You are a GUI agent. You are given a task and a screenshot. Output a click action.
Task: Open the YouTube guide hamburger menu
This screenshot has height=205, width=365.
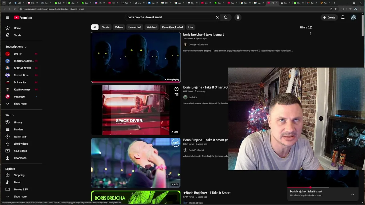pos(7,17)
